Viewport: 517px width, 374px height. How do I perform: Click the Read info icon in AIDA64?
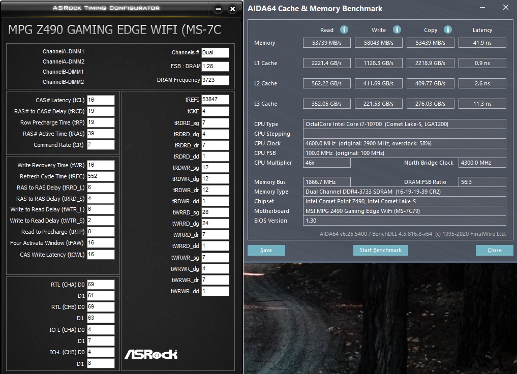pos(344,29)
